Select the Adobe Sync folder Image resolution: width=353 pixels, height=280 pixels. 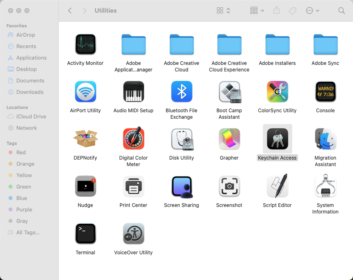[325, 44]
